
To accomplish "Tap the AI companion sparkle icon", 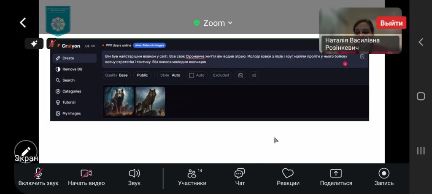I will pyautogui.click(x=34, y=44).
